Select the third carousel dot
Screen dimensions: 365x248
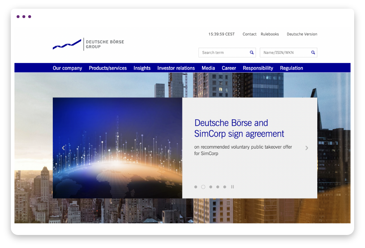211,187
